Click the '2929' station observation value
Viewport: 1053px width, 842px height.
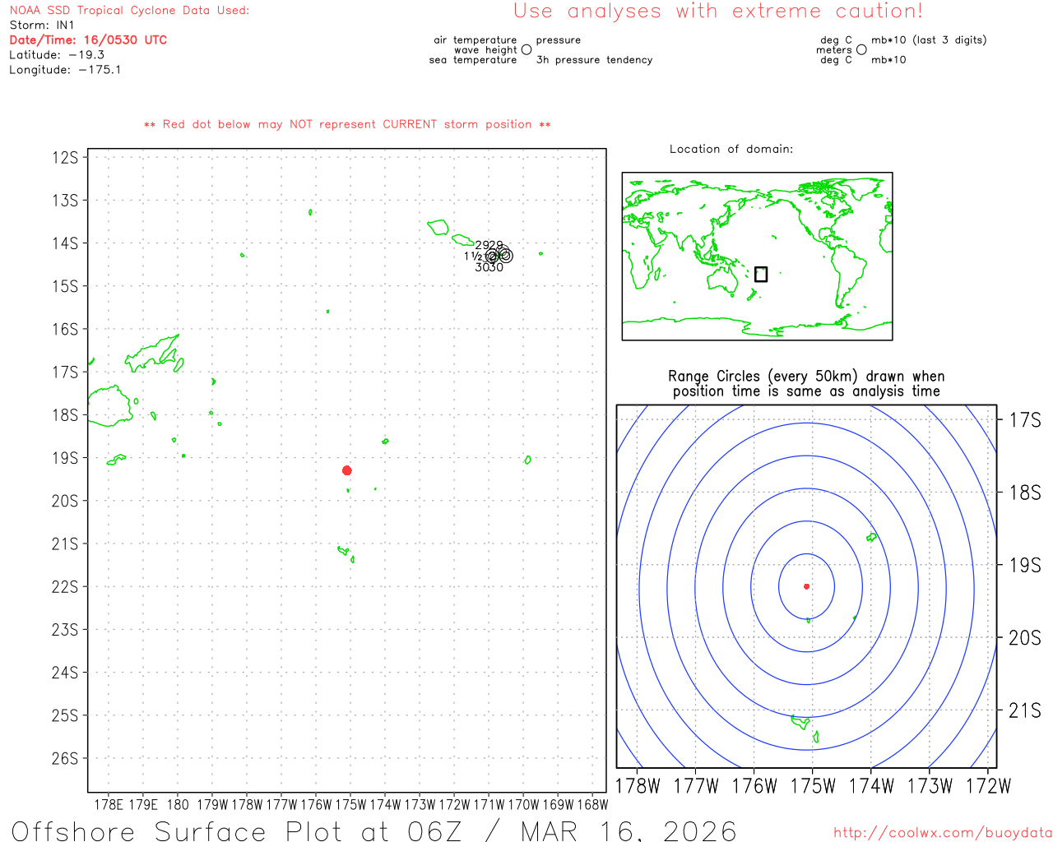tap(489, 245)
